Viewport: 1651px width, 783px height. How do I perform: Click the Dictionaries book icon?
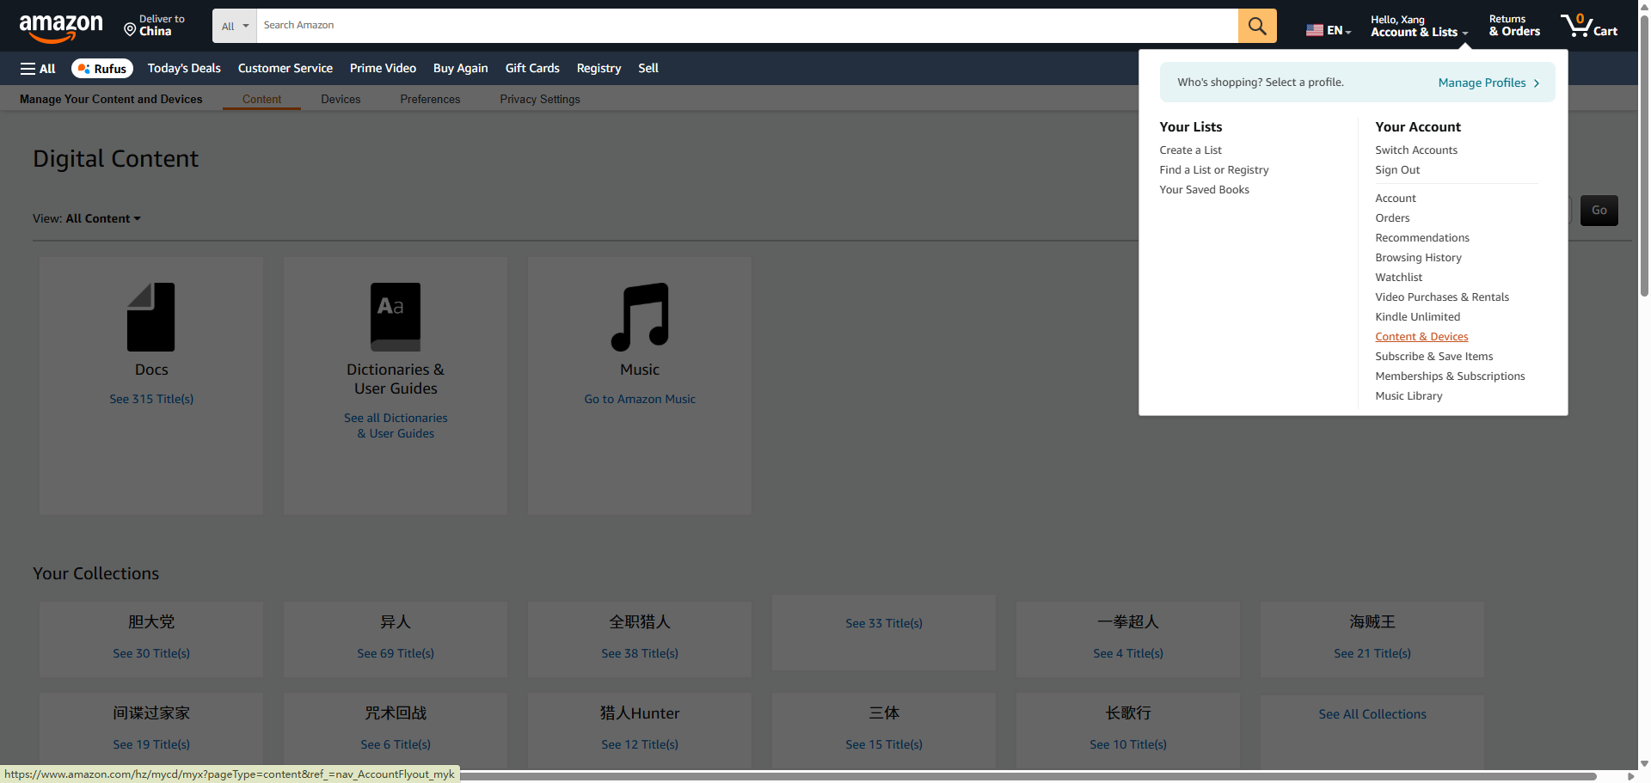(x=396, y=317)
